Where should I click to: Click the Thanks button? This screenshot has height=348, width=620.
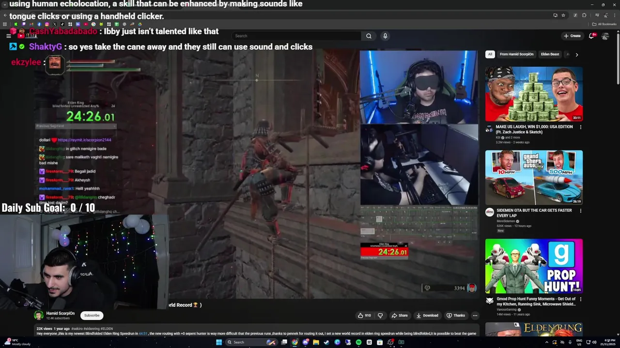456,316
